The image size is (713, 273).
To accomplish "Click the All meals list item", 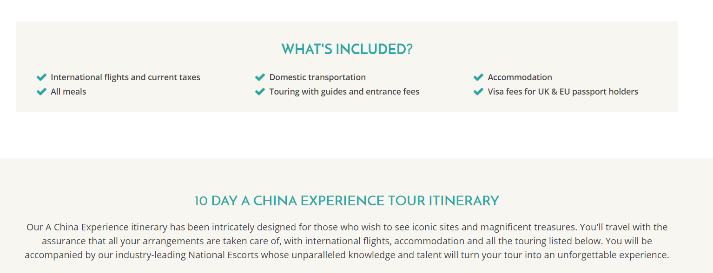I will (x=68, y=92).
